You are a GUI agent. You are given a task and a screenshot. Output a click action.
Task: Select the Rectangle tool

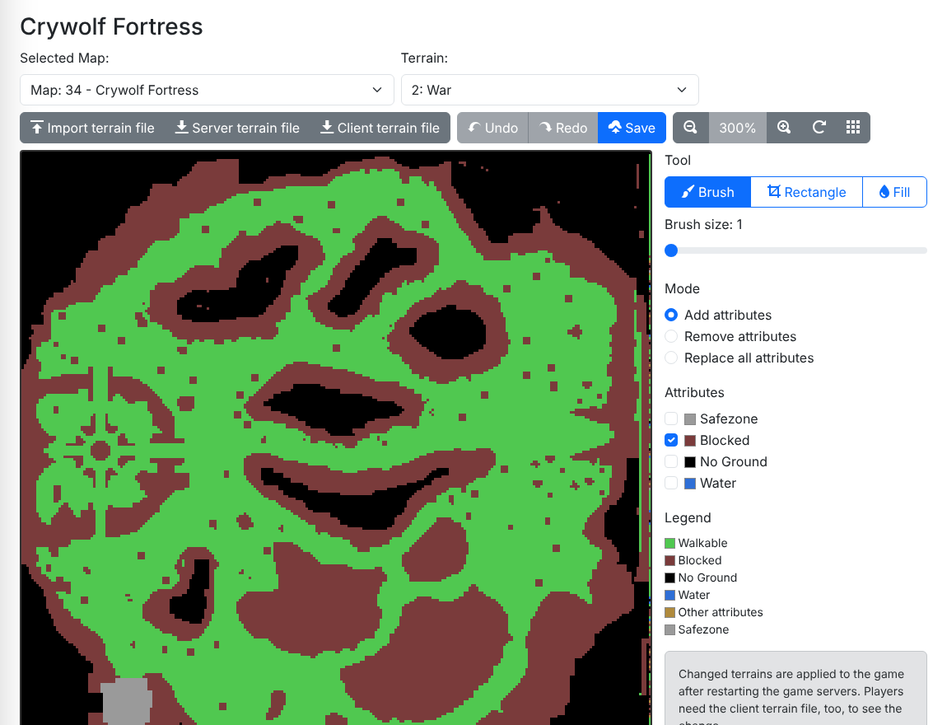coord(806,192)
